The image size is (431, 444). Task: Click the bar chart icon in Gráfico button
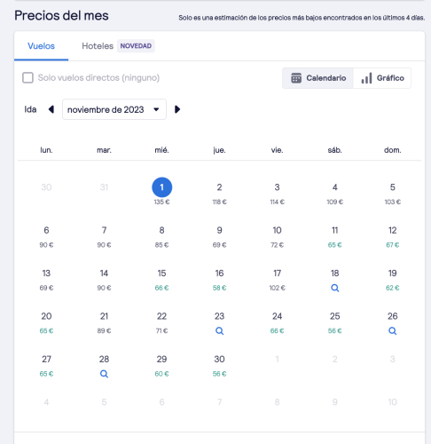(x=366, y=78)
